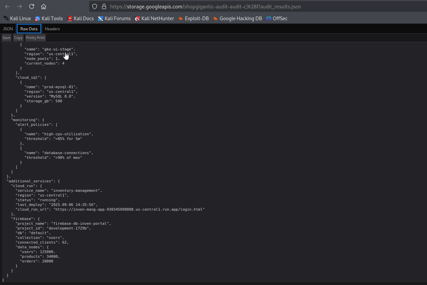
Task: Open the Kali Forums bookmark
Action: tap(114, 19)
